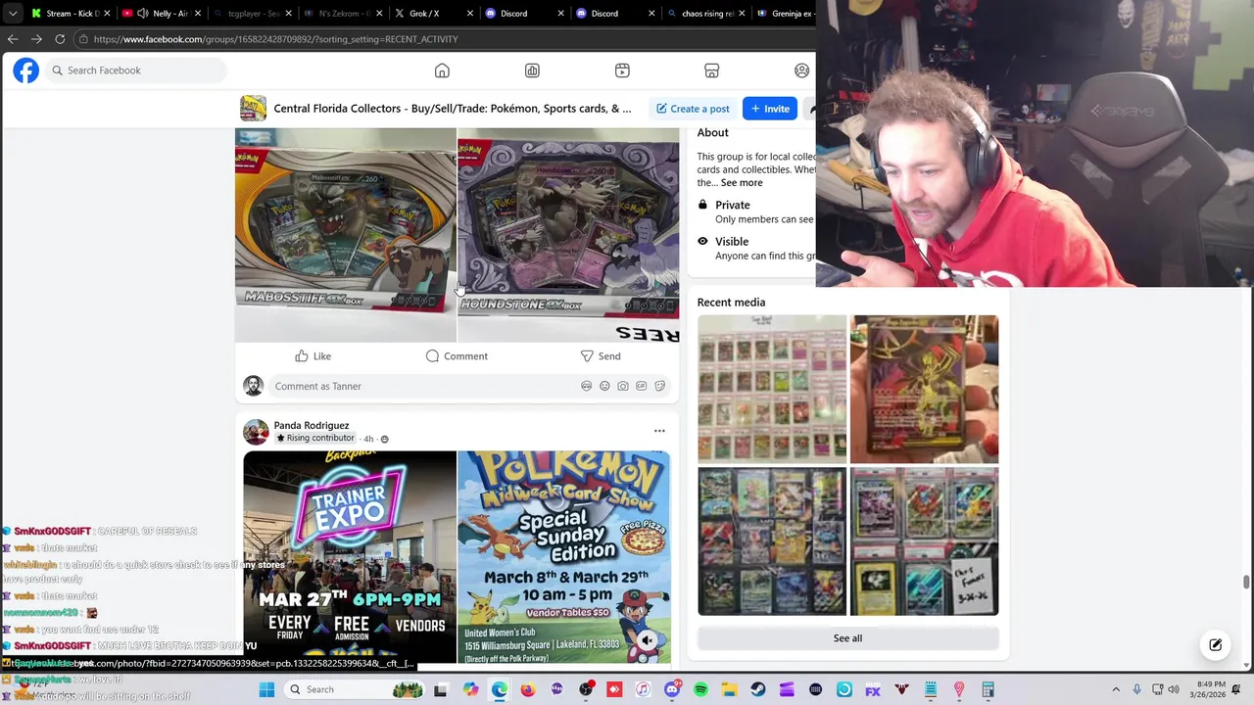Go to Facebook Home icon in top navigation
This screenshot has height=705, width=1254.
(442, 70)
